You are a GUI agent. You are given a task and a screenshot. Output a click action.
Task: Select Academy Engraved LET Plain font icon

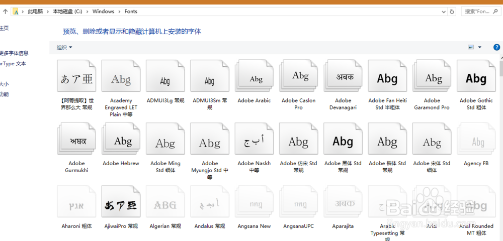click(x=121, y=76)
